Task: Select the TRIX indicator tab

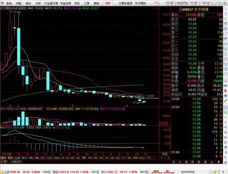Action: [50, 158]
